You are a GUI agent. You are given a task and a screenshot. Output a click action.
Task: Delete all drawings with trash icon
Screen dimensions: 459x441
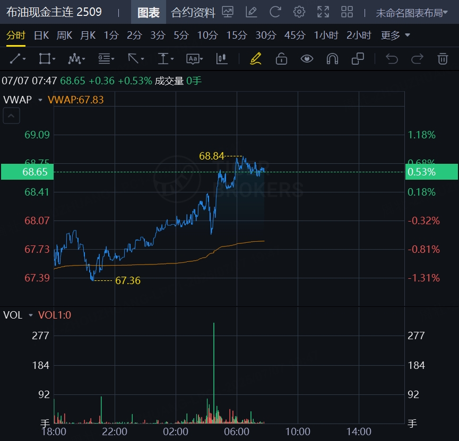tap(443, 58)
